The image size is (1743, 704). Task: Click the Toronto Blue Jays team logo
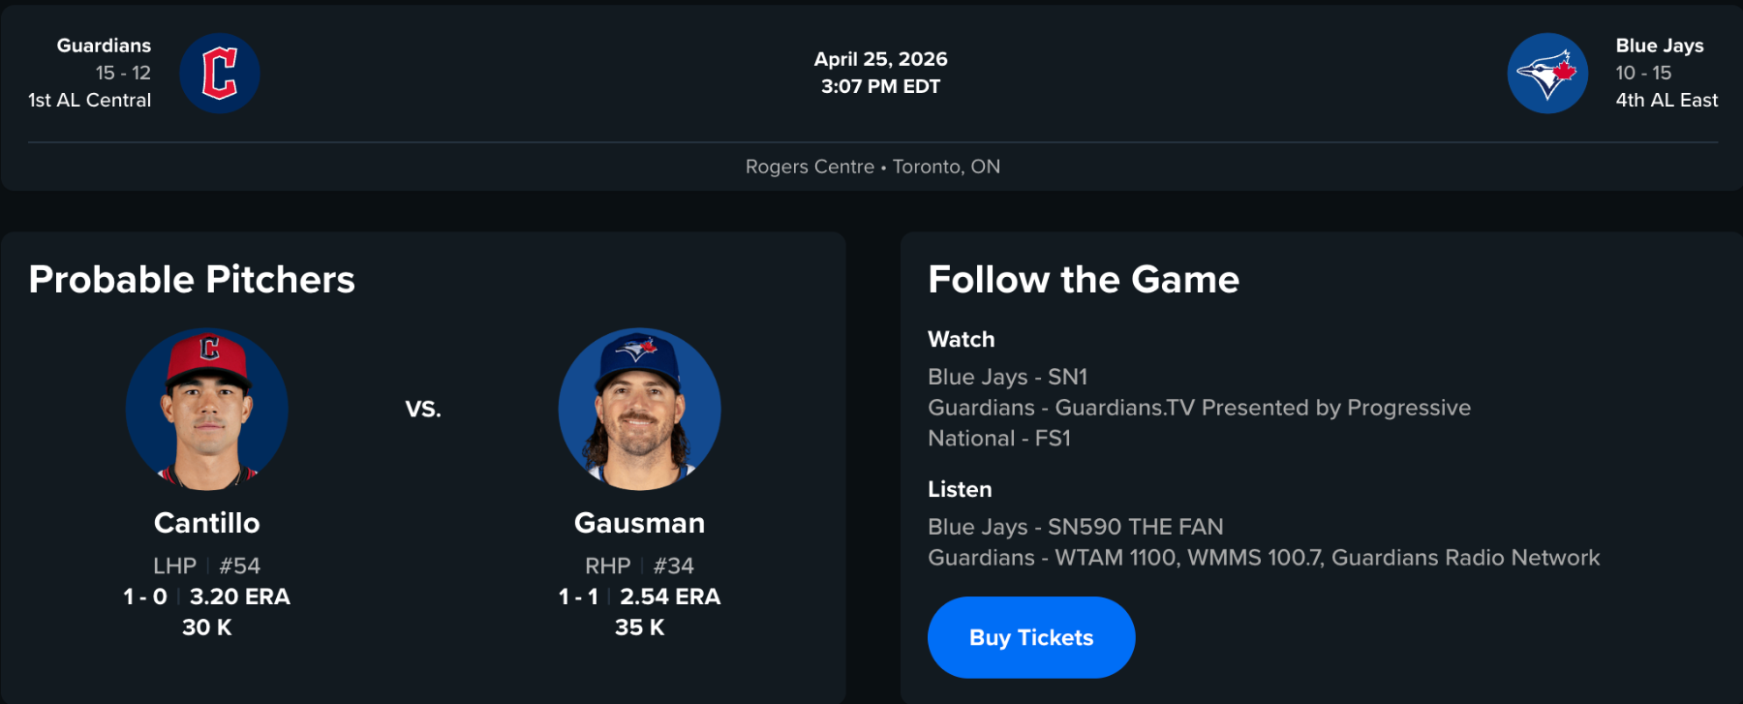click(x=1546, y=74)
